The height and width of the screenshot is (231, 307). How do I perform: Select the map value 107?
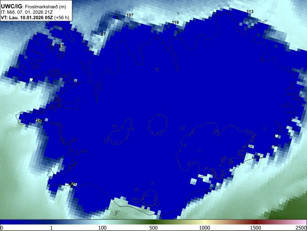pos(130,15)
